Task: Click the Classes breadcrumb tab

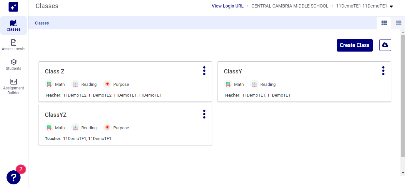Action: 42,23
